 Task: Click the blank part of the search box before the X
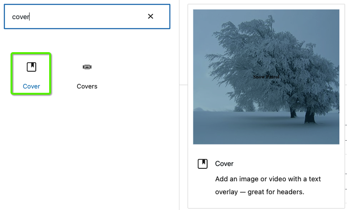click(88, 17)
